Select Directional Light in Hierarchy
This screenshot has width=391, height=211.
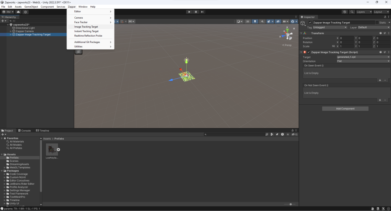25,28
